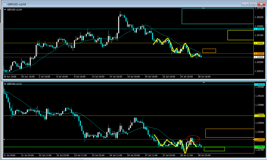The width and height of the screenshot is (267, 160).
Task: Click the chart shift marker atop H4 chart
Action: tap(203, 8)
